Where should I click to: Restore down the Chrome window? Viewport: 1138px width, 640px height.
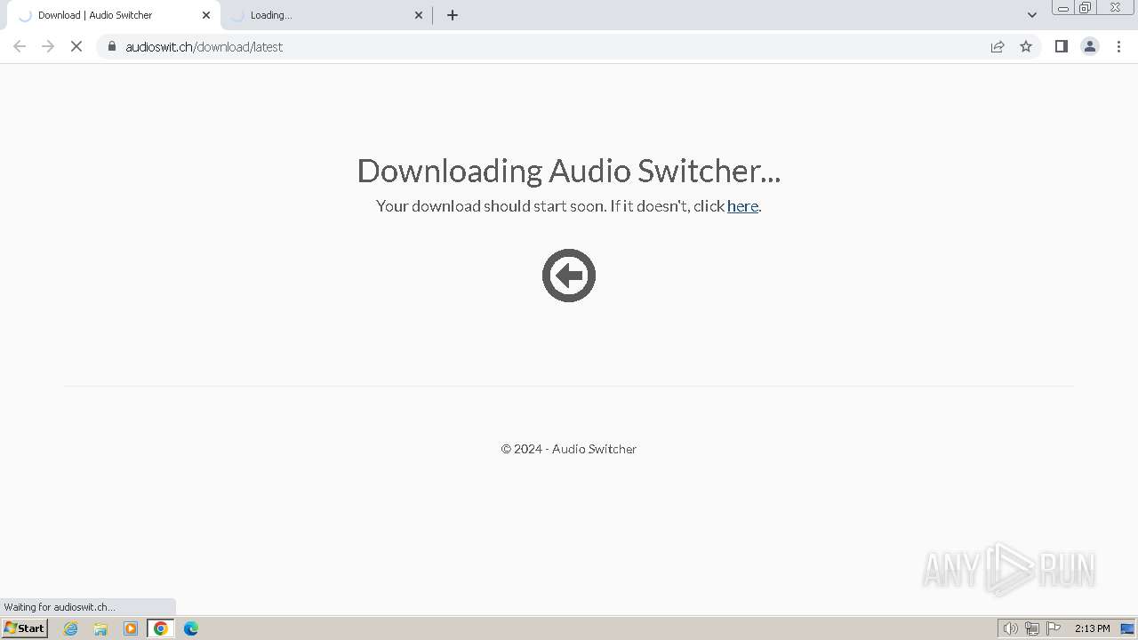click(x=1086, y=8)
